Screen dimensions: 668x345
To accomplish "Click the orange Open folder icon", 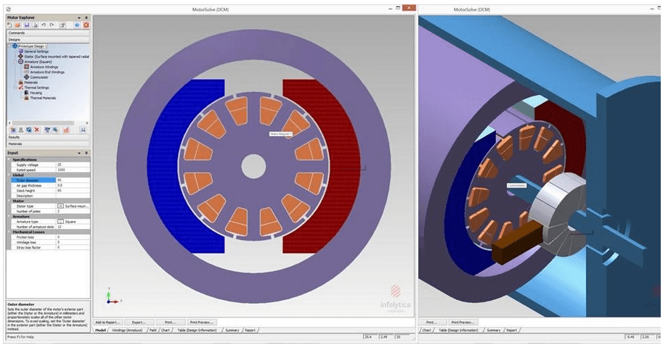I will 17,25.
